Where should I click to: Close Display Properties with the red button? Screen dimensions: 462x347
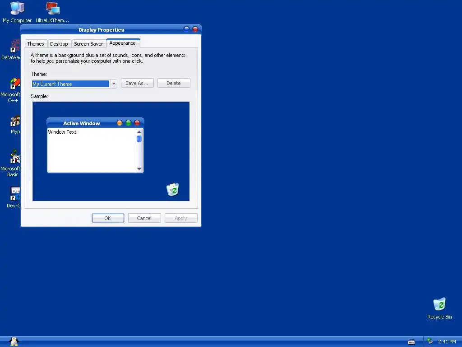pos(195,29)
